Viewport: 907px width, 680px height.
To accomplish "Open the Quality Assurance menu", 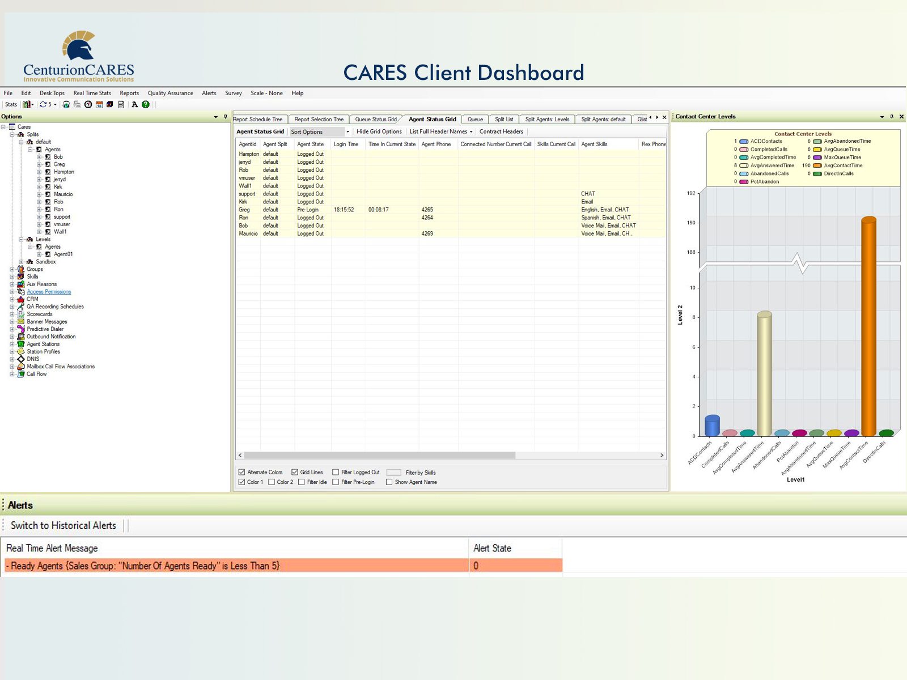I will click(170, 93).
